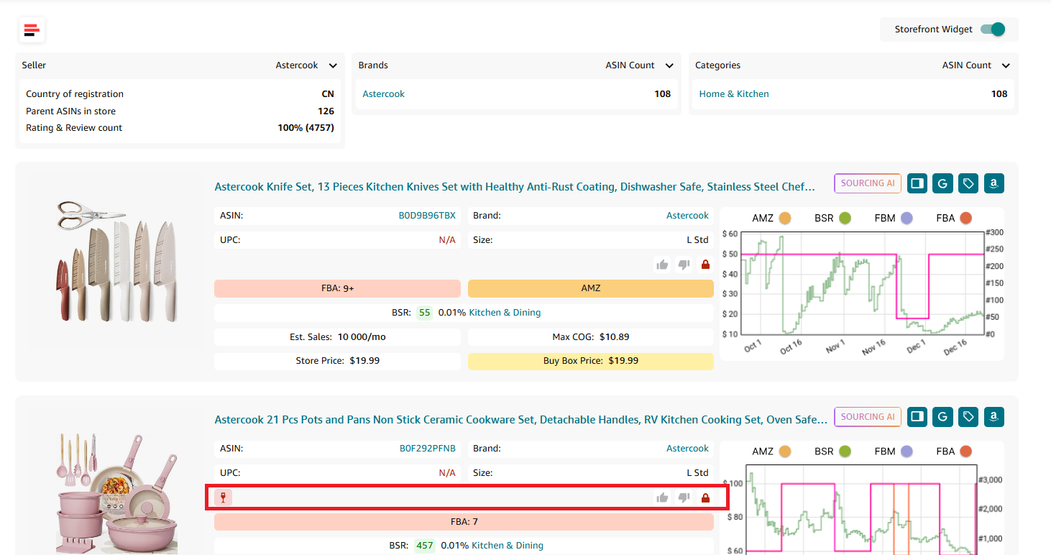Open the Amazon icon for the cookware set
The height and width of the screenshot is (555, 1051).
993,416
